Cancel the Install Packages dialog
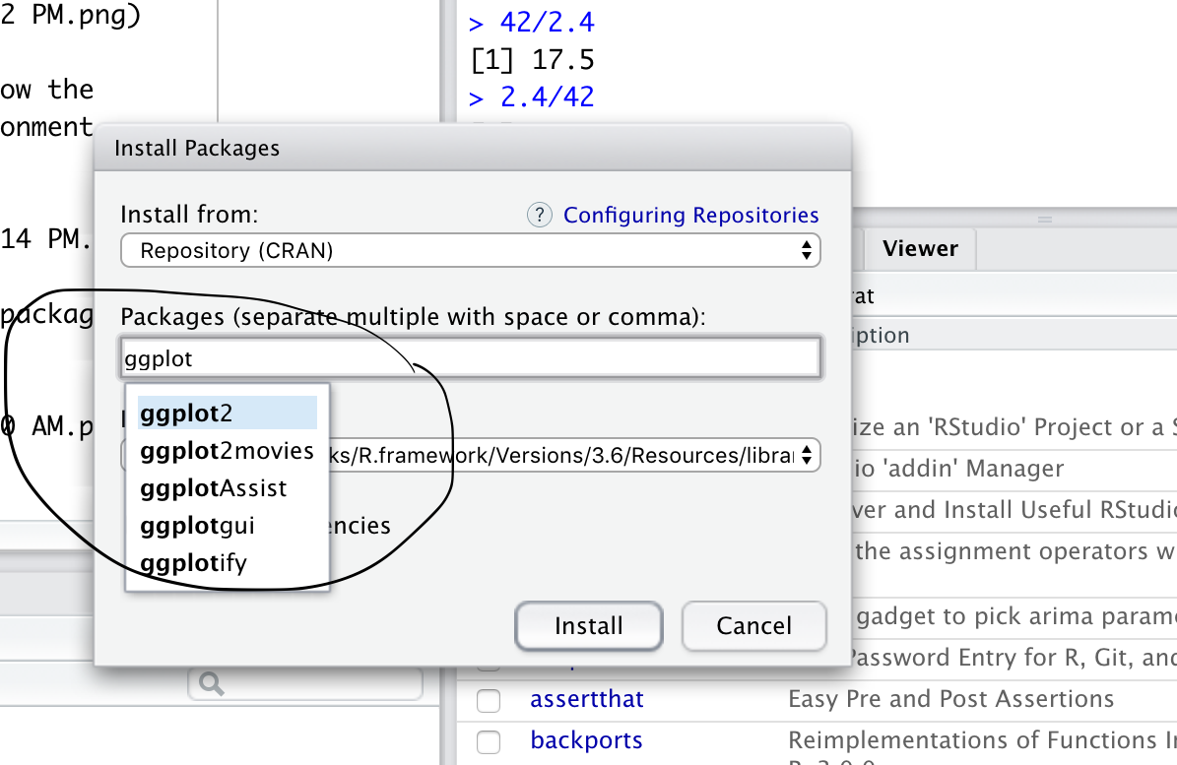Image resolution: width=1177 pixels, height=765 pixels. pyautogui.click(x=753, y=625)
